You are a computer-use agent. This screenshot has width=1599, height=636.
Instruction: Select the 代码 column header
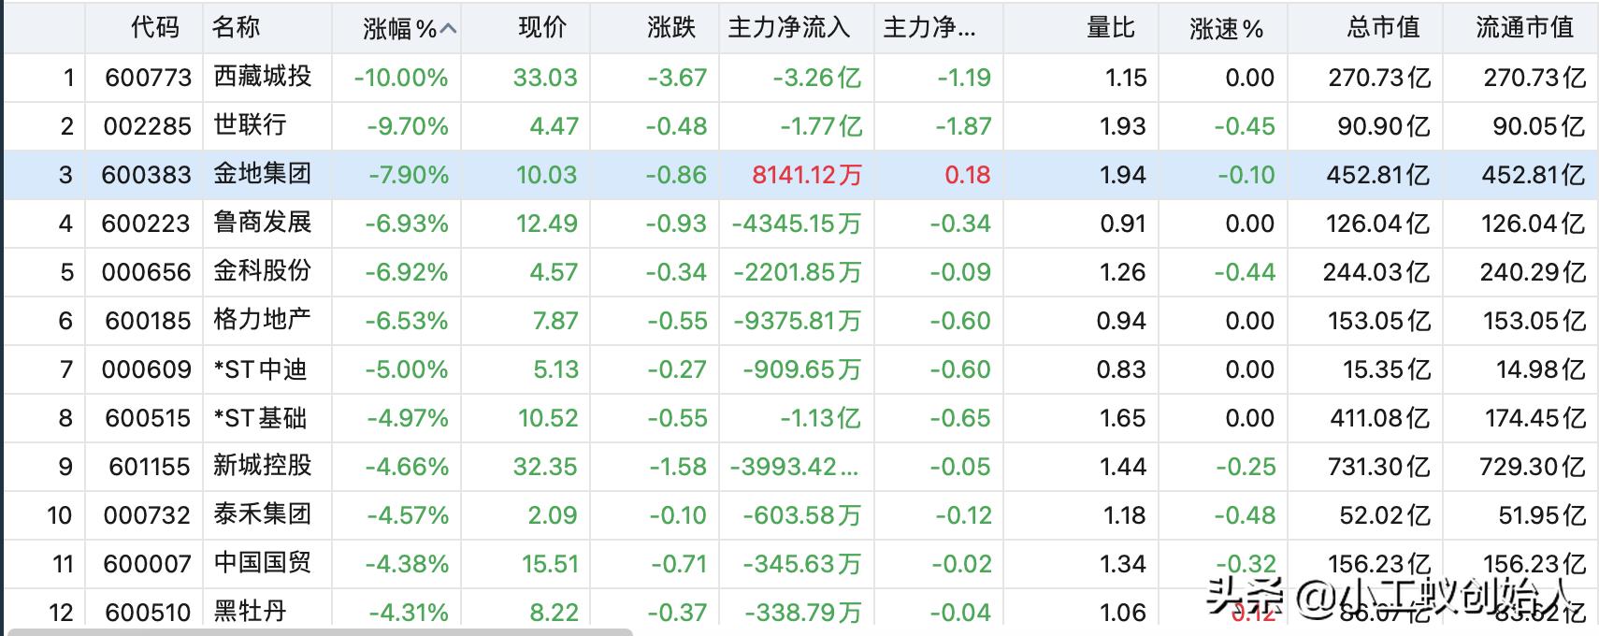154,28
